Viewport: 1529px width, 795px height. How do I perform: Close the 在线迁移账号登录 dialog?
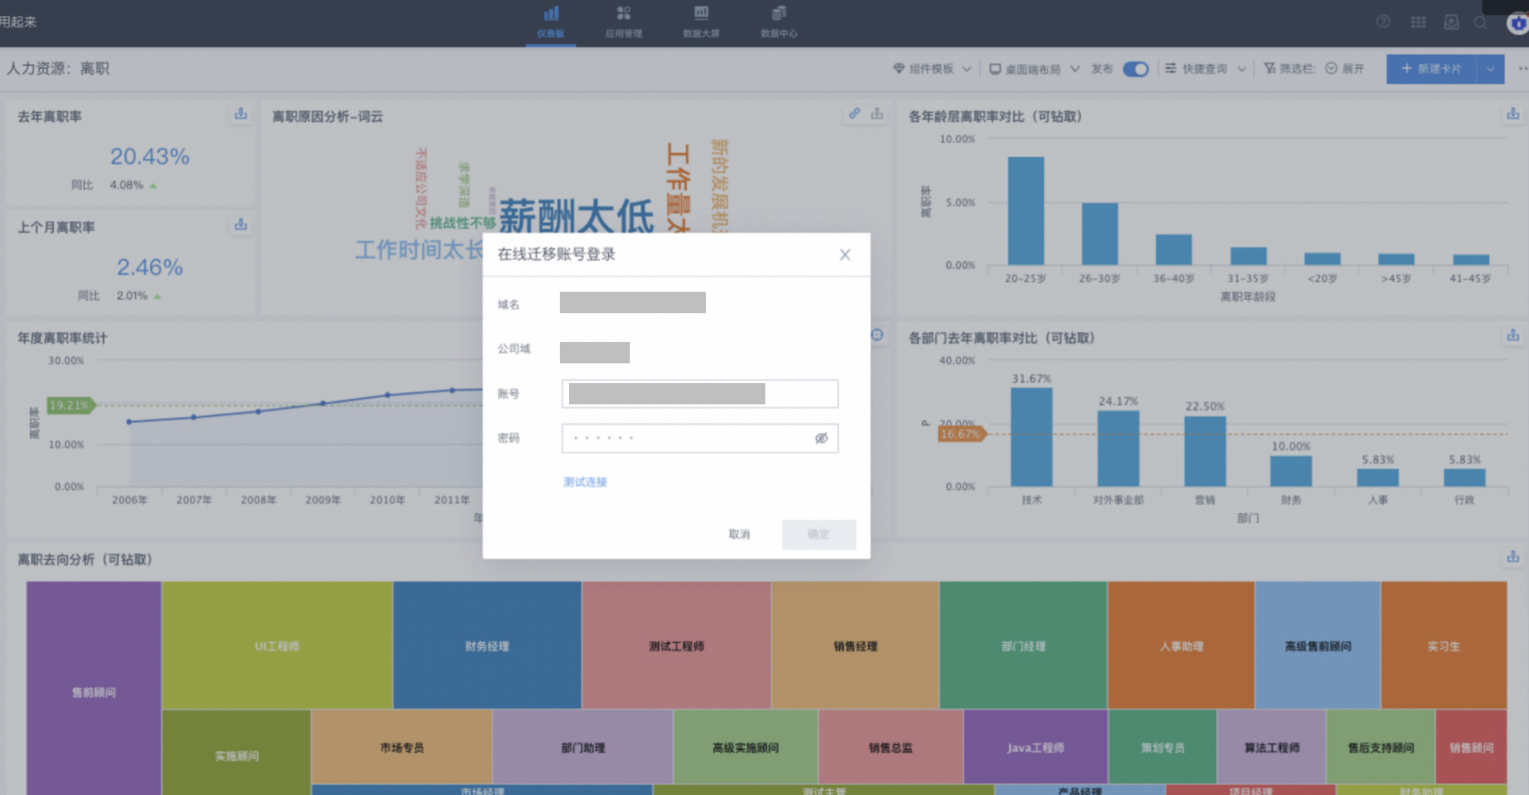844,255
